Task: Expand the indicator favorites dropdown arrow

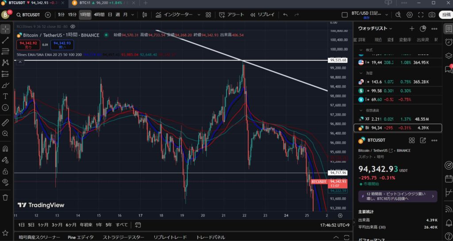Action: click(x=199, y=15)
